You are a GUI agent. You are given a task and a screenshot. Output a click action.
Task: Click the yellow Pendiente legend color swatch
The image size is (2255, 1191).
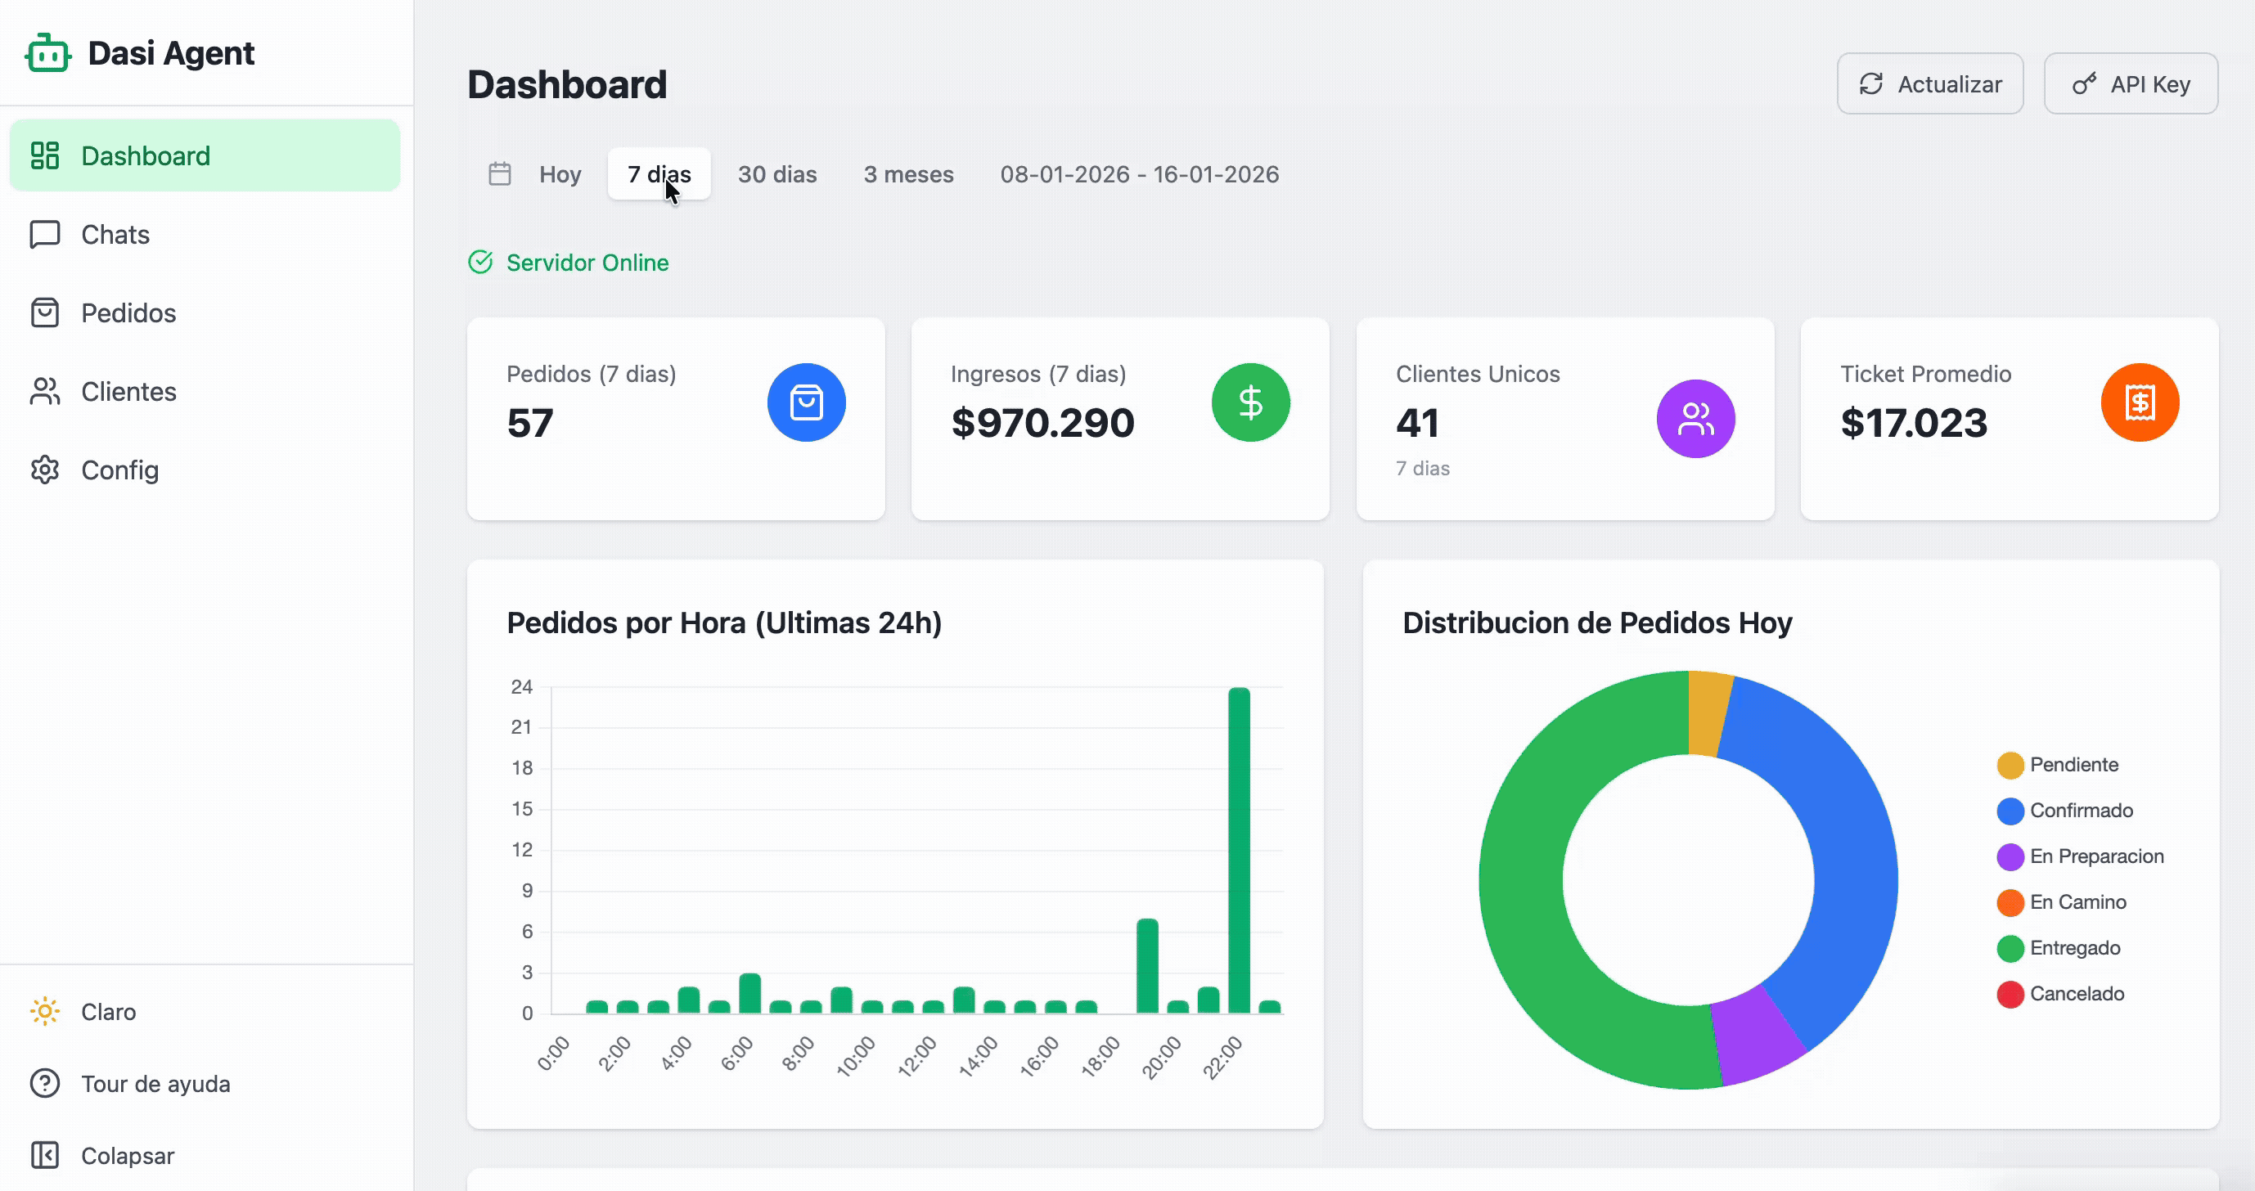point(2010,765)
